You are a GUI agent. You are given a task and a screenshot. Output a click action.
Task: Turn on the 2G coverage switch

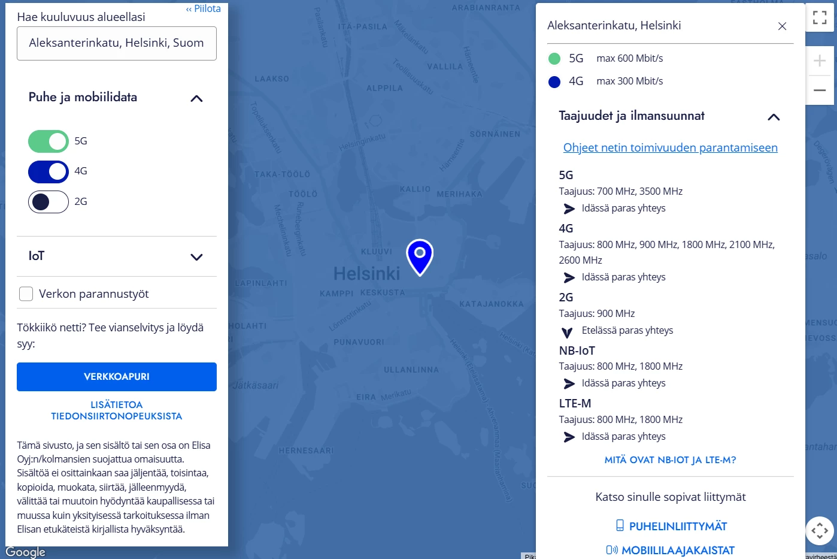(x=48, y=202)
